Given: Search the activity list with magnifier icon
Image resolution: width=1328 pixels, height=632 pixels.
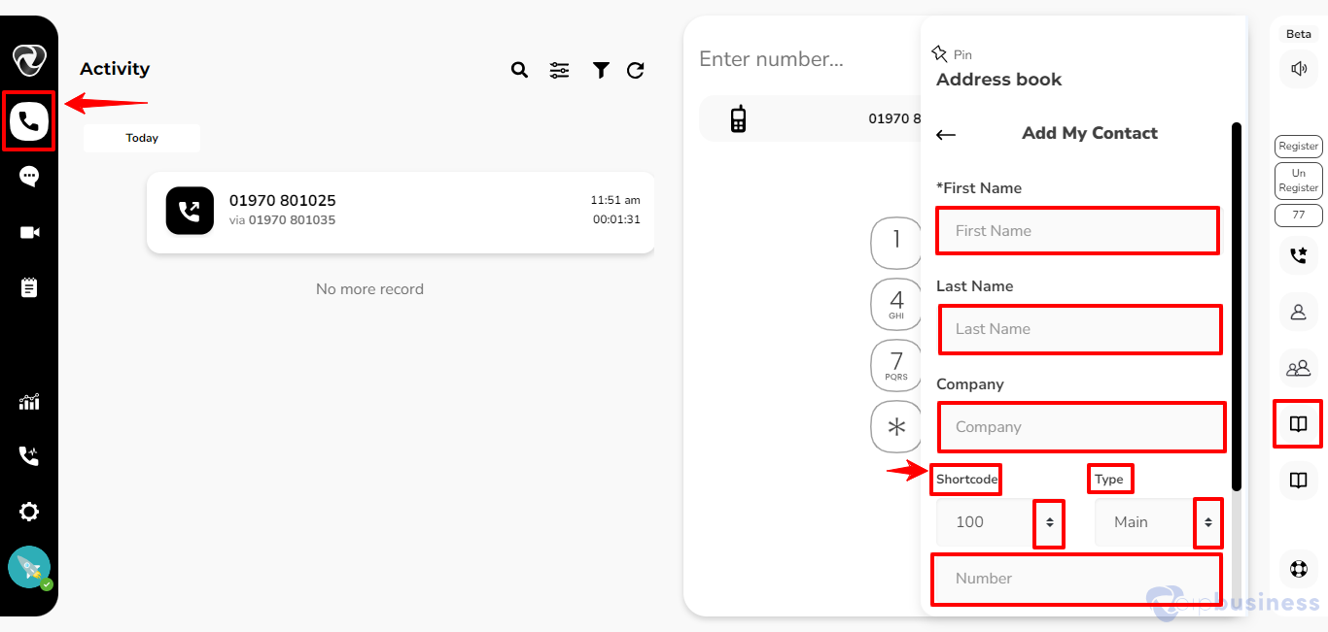Looking at the screenshot, I should click(x=519, y=70).
